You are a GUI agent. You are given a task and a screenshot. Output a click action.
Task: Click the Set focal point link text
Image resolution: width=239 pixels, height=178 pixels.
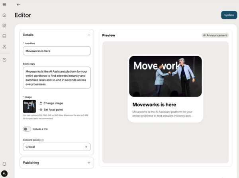53,110
